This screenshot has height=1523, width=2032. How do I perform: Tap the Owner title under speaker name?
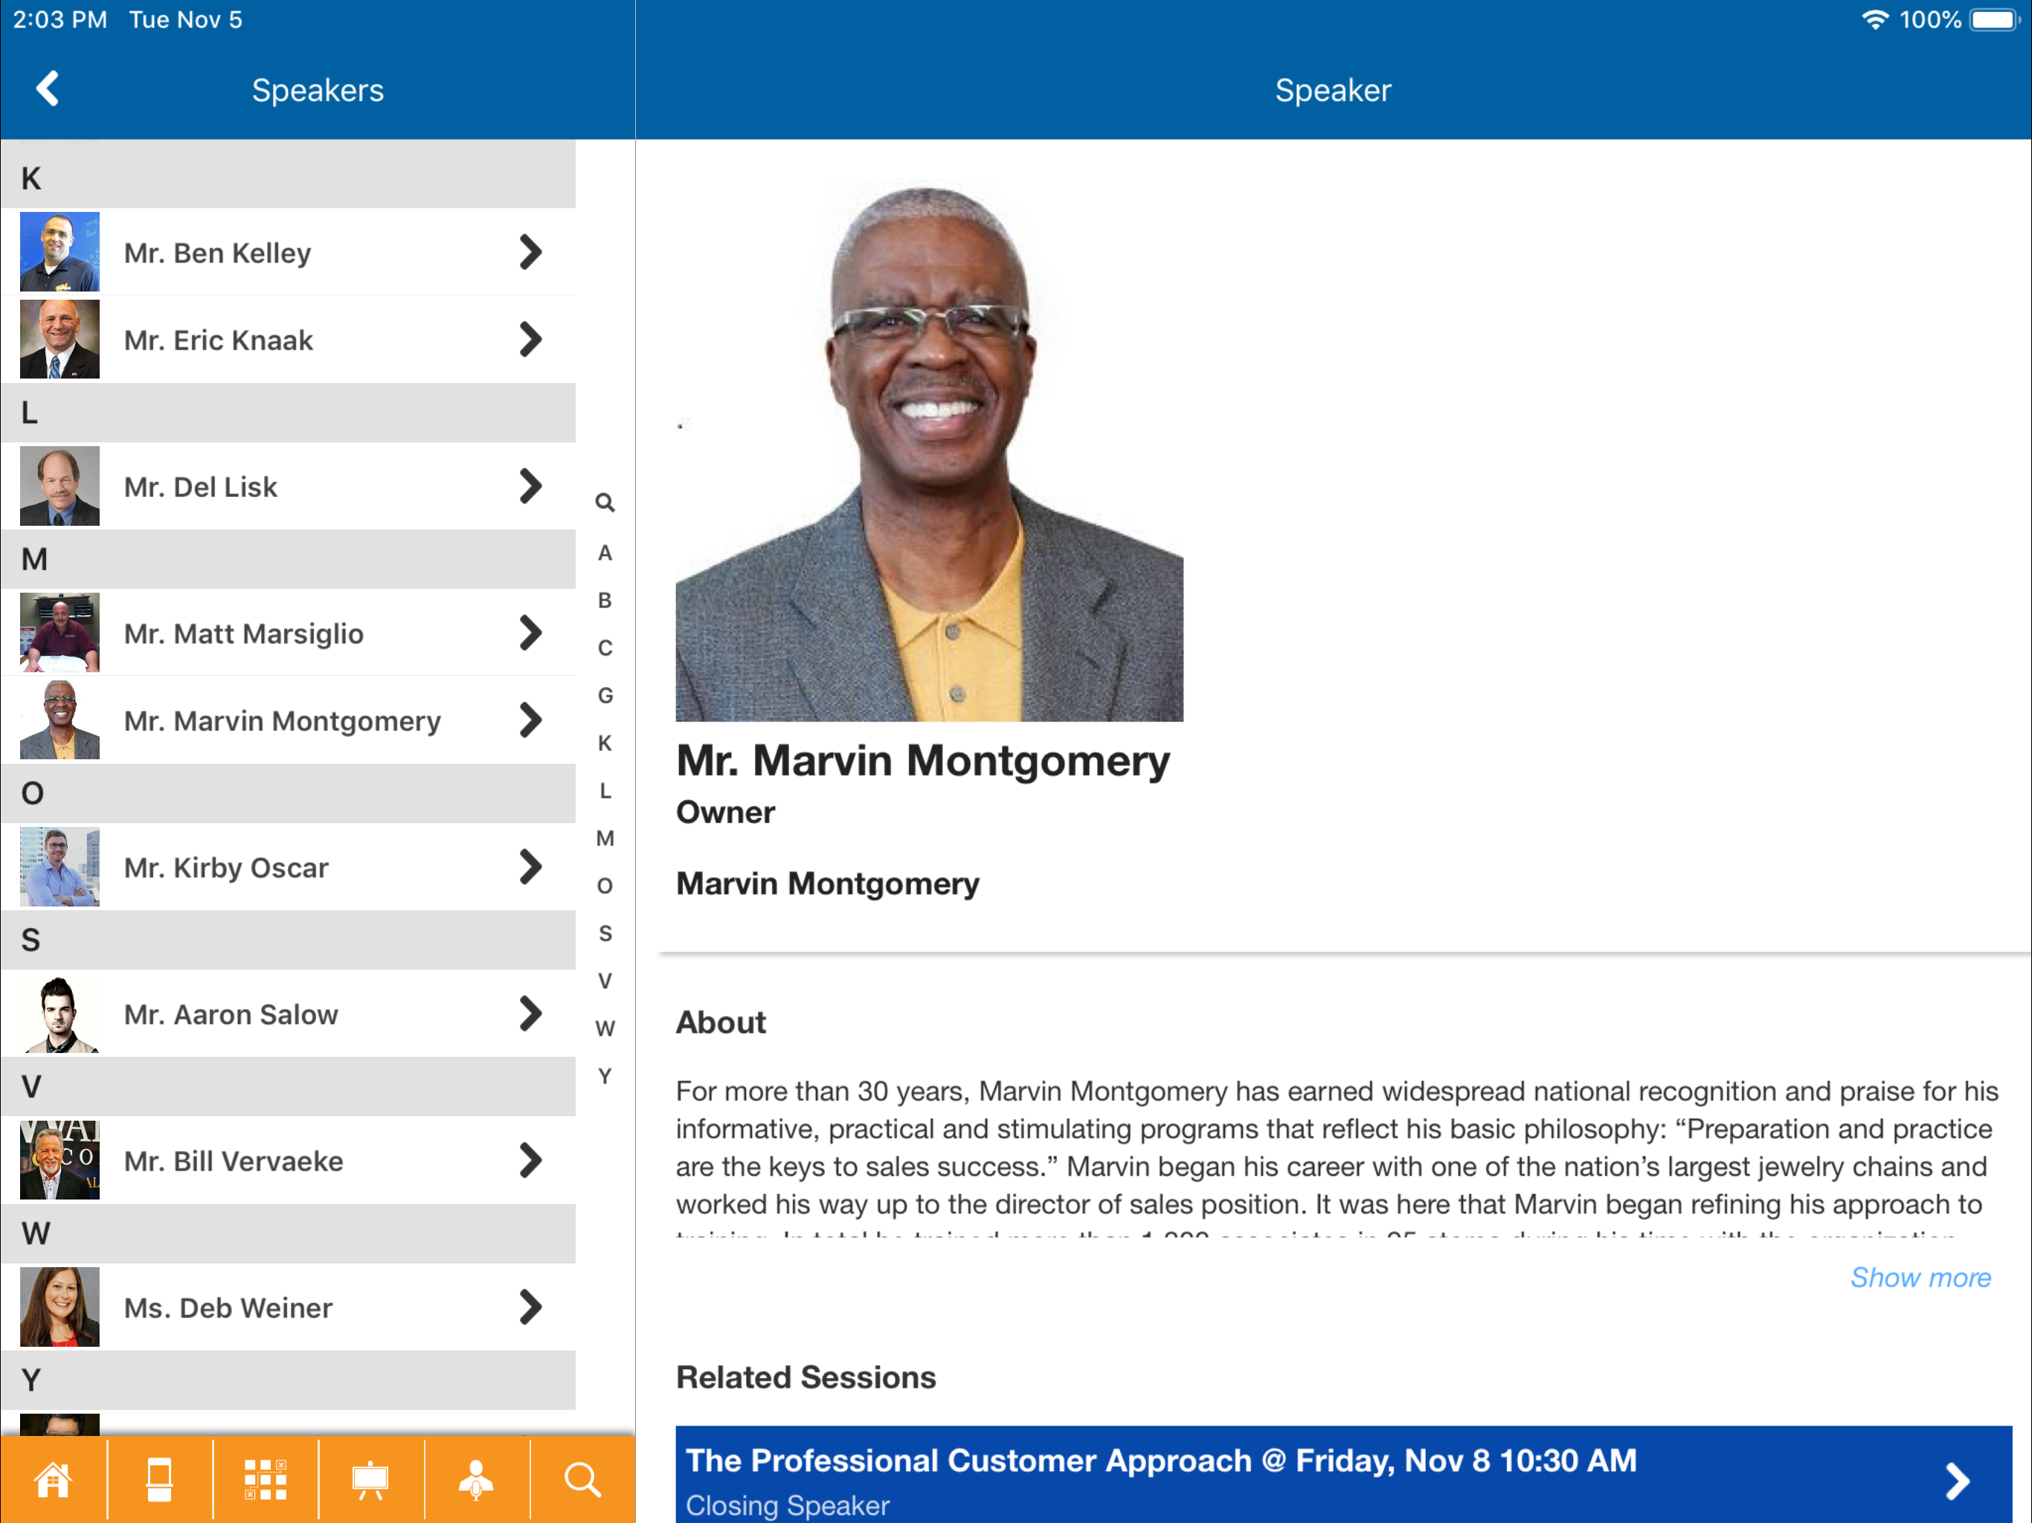coord(724,812)
